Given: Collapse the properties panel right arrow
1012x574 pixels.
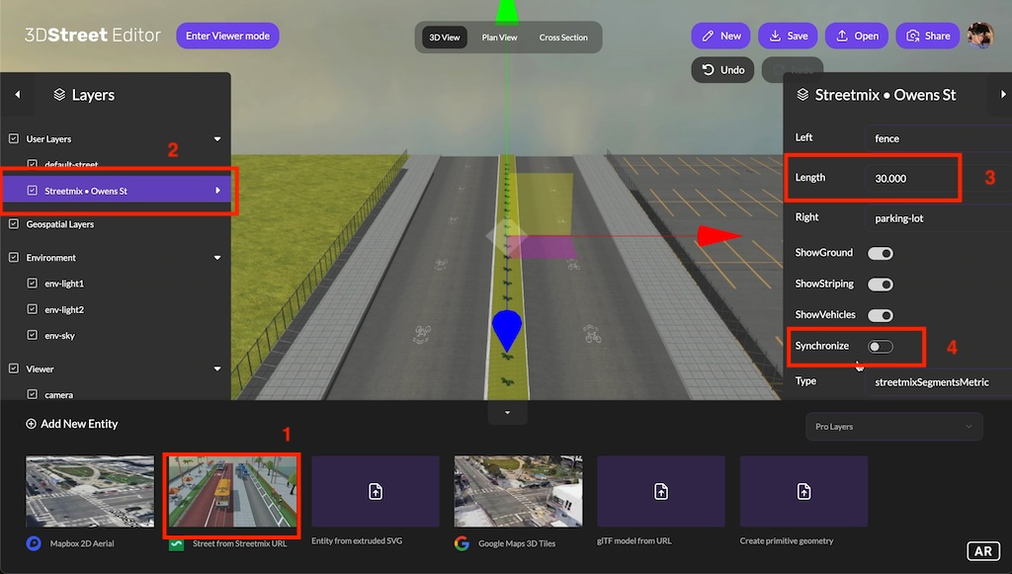Looking at the screenshot, I should click(x=1003, y=94).
